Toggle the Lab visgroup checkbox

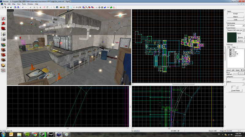[x=230, y=50]
